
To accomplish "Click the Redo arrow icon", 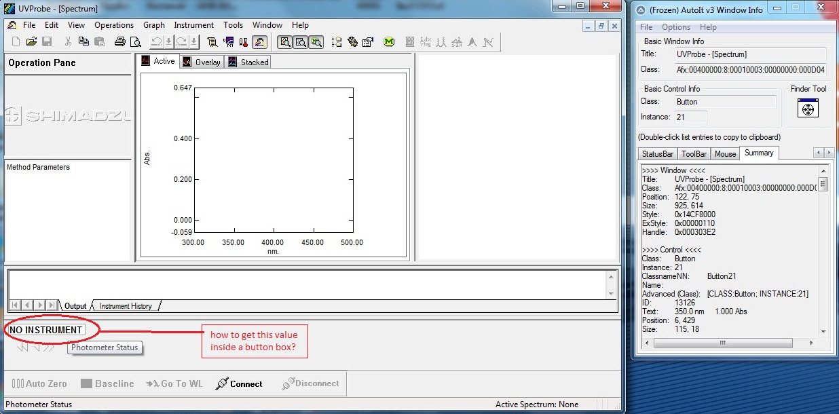I will click(x=182, y=42).
